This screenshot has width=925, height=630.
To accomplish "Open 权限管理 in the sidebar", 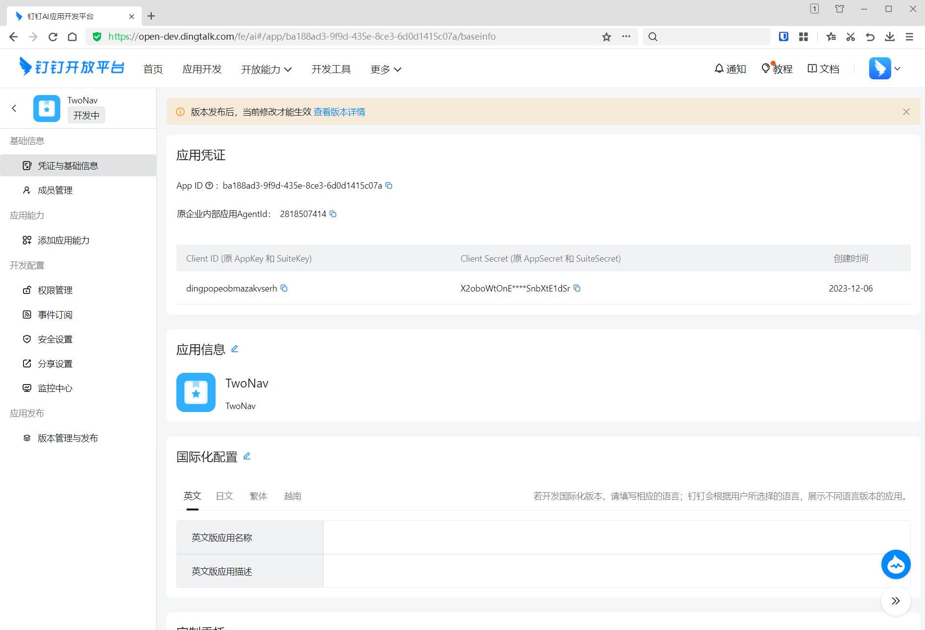I will coord(55,291).
